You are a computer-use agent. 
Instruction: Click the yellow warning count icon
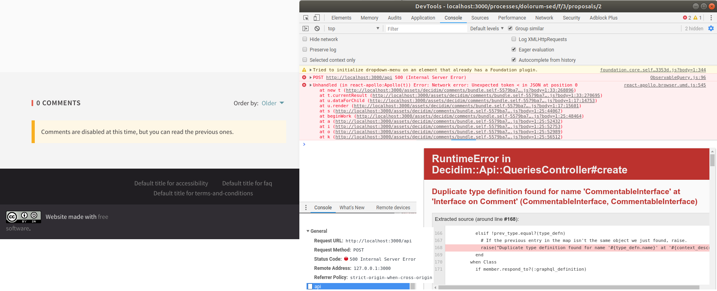tap(695, 18)
